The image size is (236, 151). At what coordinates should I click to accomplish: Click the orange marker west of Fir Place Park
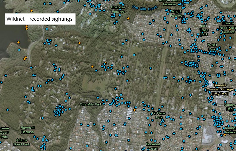coord(135,110)
